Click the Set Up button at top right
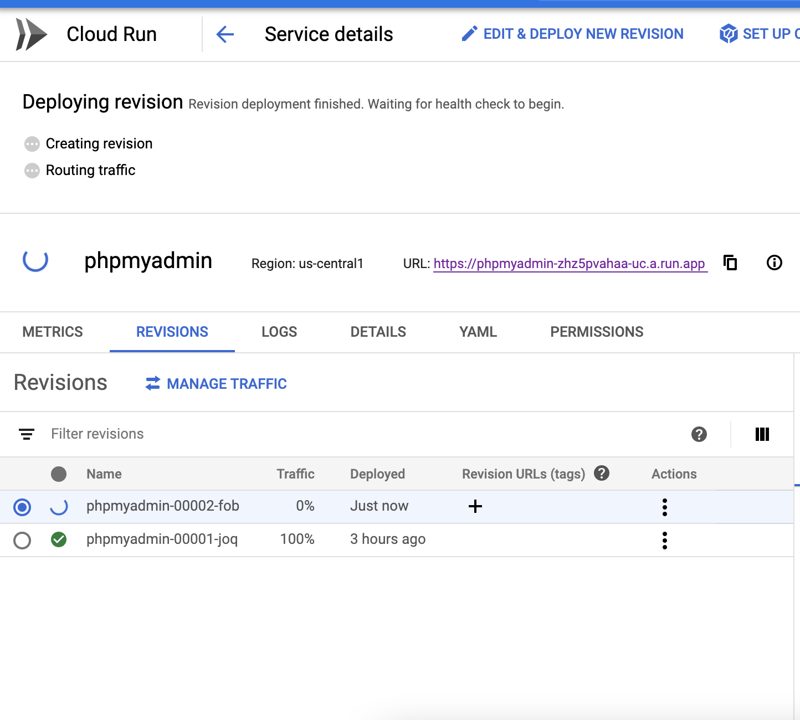This screenshot has width=800, height=720. coord(759,34)
